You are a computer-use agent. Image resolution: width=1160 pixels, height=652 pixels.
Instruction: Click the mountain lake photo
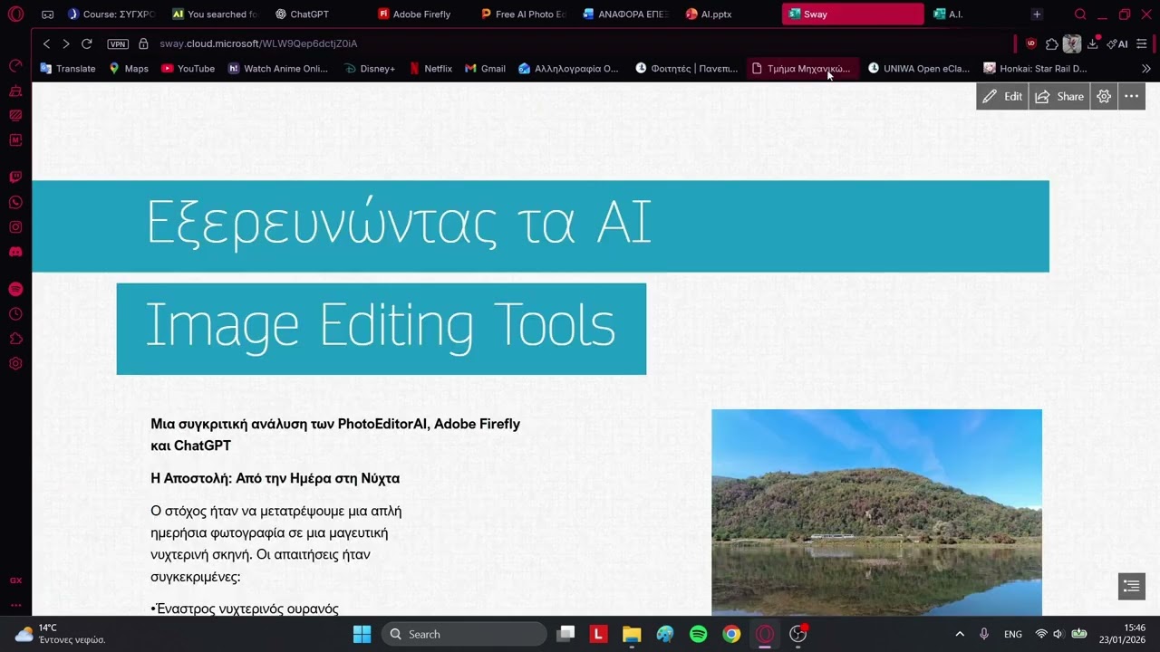click(x=876, y=513)
